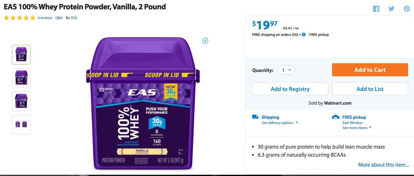This screenshot has width=414, height=176.
Task: View the two-tub thumbnail image
Action: point(21,125)
